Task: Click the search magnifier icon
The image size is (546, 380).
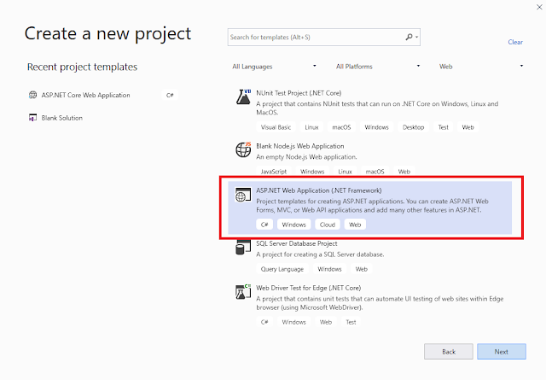Action: click(x=409, y=37)
